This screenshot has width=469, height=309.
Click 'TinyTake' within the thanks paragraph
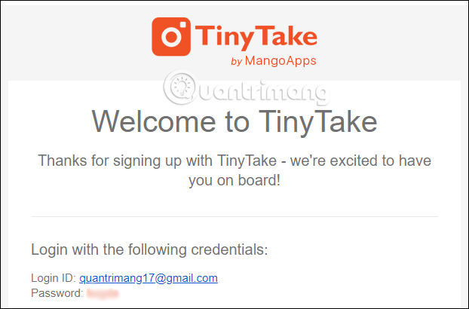click(x=247, y=161)
